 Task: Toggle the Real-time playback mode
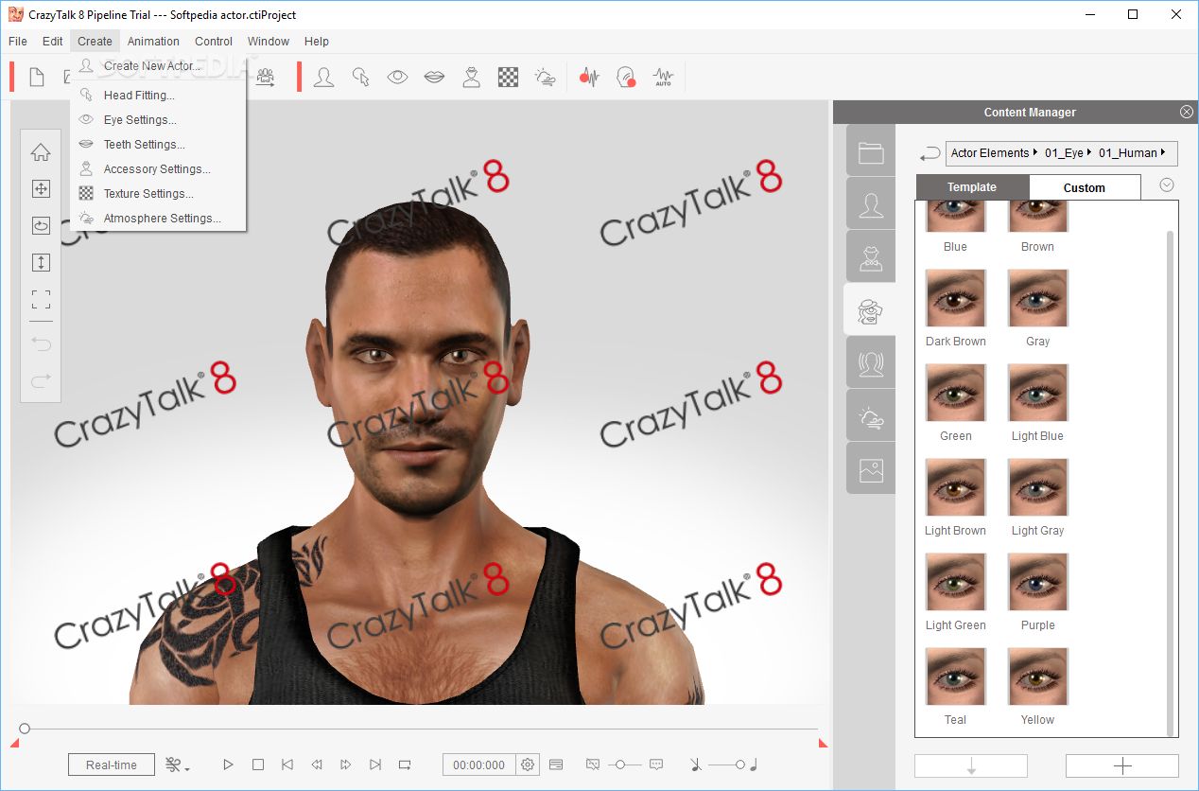[112, 765]
